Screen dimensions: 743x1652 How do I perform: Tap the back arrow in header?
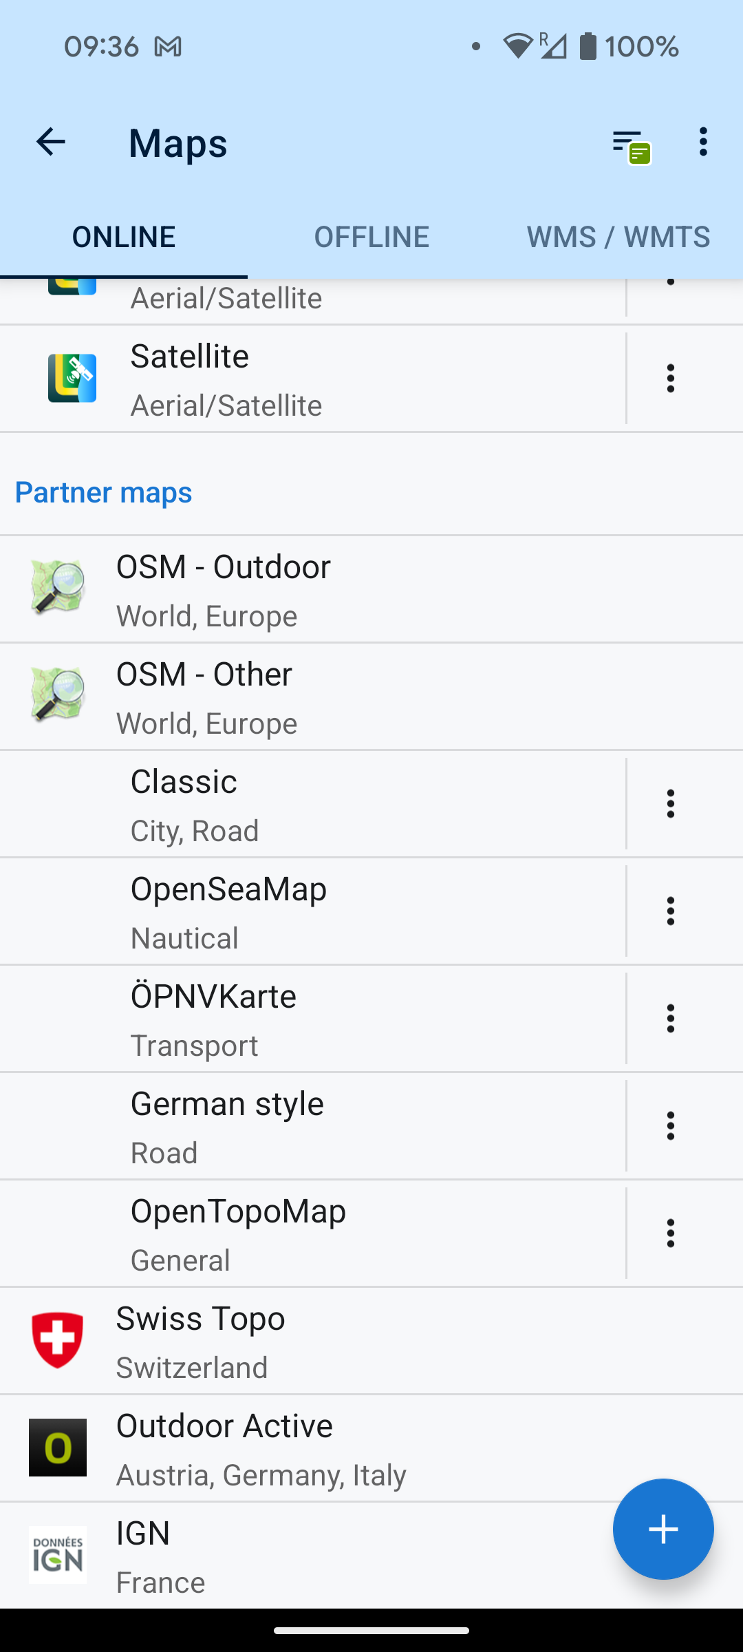pos(50,142)
